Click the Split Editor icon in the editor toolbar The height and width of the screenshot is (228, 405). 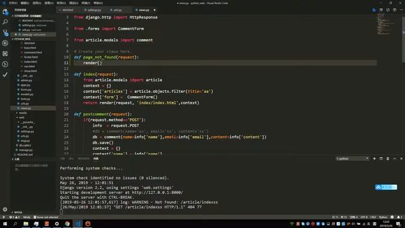[x=394, y=10]
